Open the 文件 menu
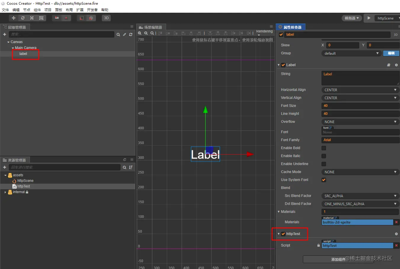Screen dimensions: 400x269 point(5,10)
